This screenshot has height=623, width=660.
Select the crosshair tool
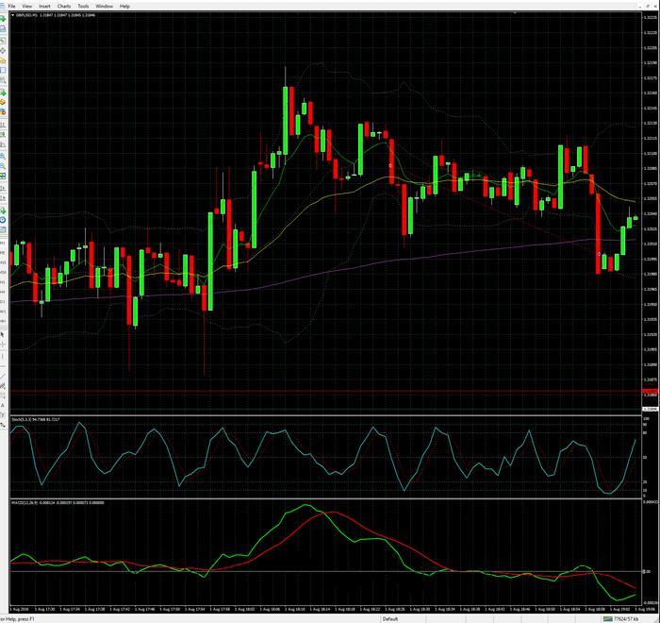3,345
